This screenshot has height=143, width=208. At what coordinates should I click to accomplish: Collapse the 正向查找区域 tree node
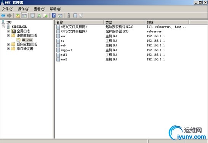point(8,35)
